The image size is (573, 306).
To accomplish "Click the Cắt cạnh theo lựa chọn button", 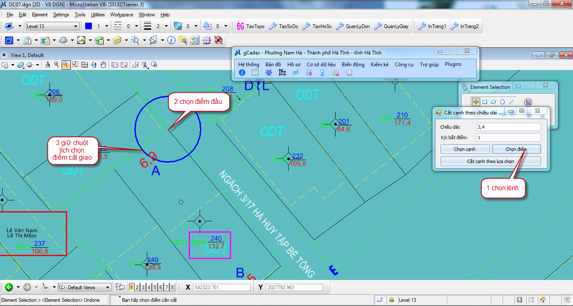I will 490,161.
